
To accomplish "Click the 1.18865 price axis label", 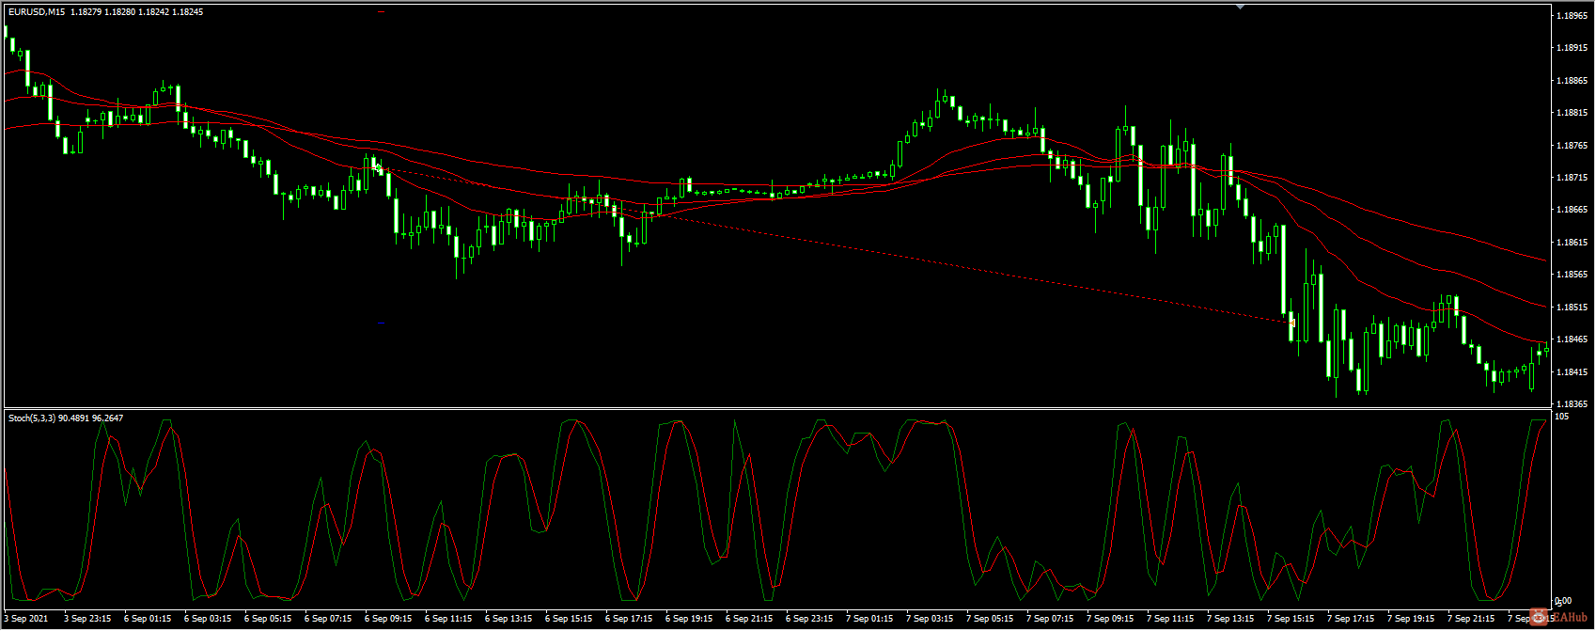I will (x=1573, y=81).
